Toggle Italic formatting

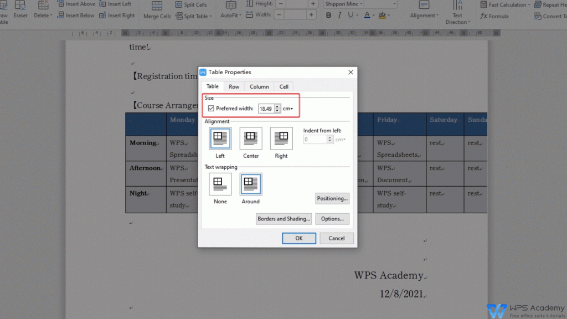coord(339,15)
